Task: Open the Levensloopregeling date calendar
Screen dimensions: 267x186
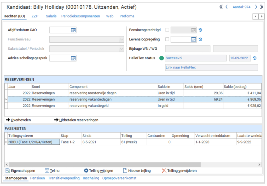Action: tap(193, 39)
